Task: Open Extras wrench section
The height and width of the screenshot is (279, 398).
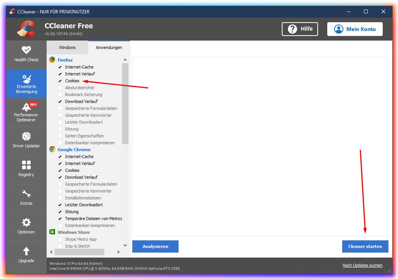Action: click(26, 198)
